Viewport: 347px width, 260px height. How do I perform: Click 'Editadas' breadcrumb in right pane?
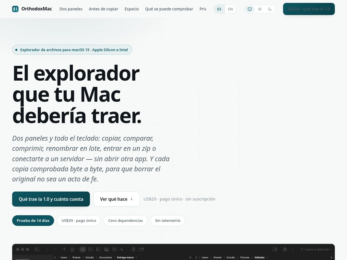coord(259,257)
